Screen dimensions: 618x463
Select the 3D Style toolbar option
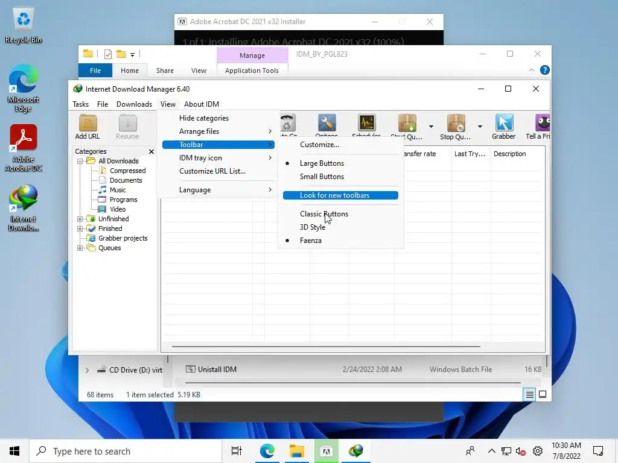[x=340, y=227]
